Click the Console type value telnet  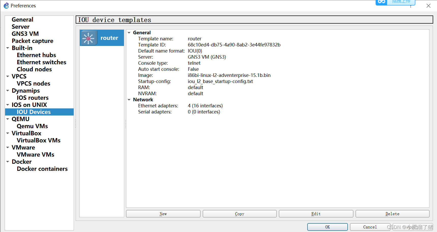tap(194, 63)
